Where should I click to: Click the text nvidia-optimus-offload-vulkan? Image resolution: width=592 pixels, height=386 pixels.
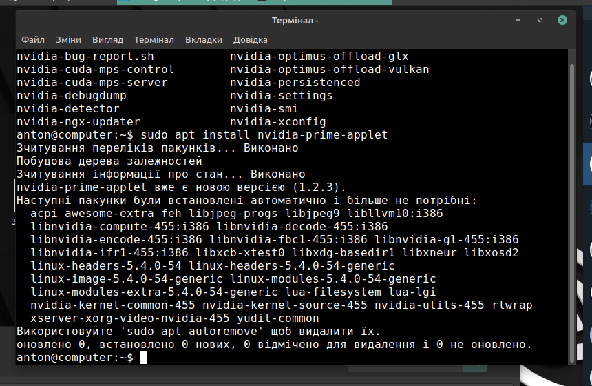coord(330,70)
